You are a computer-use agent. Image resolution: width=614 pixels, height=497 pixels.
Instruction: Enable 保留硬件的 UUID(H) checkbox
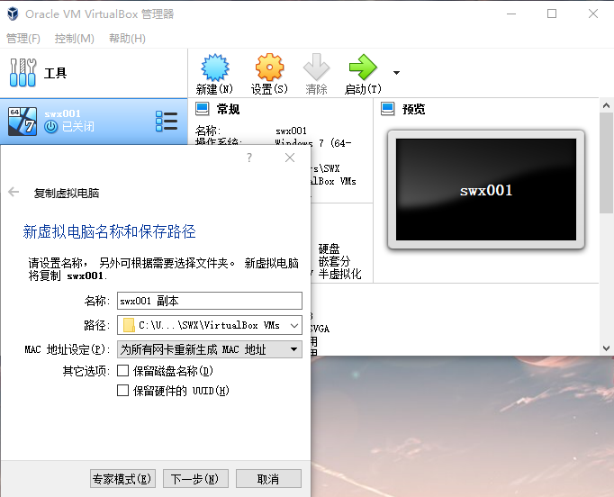point(123,390)
